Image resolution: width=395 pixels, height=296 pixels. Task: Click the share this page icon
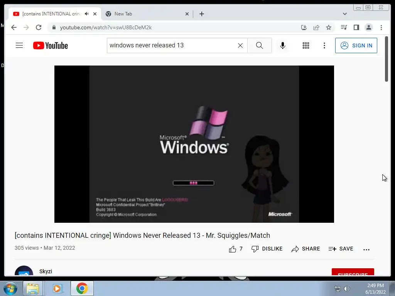[316, 27]
